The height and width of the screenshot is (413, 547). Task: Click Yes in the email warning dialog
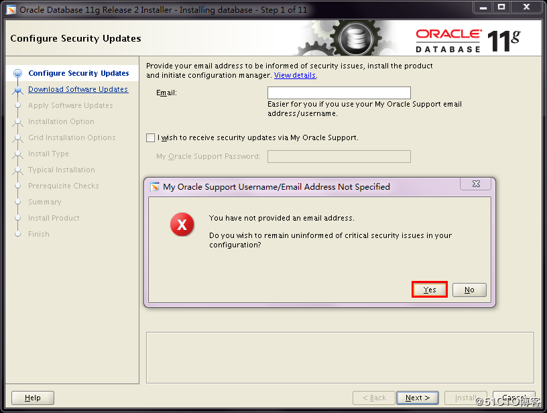click(430, 290)
